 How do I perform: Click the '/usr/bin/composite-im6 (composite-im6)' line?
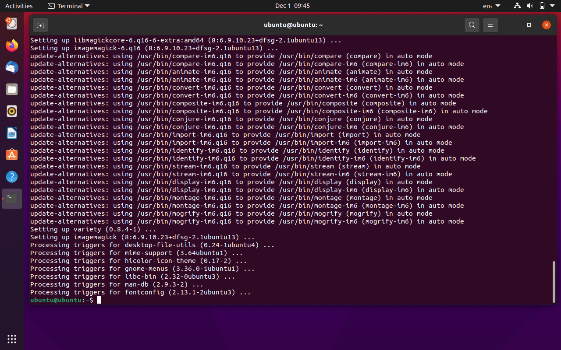coord(259,111)
